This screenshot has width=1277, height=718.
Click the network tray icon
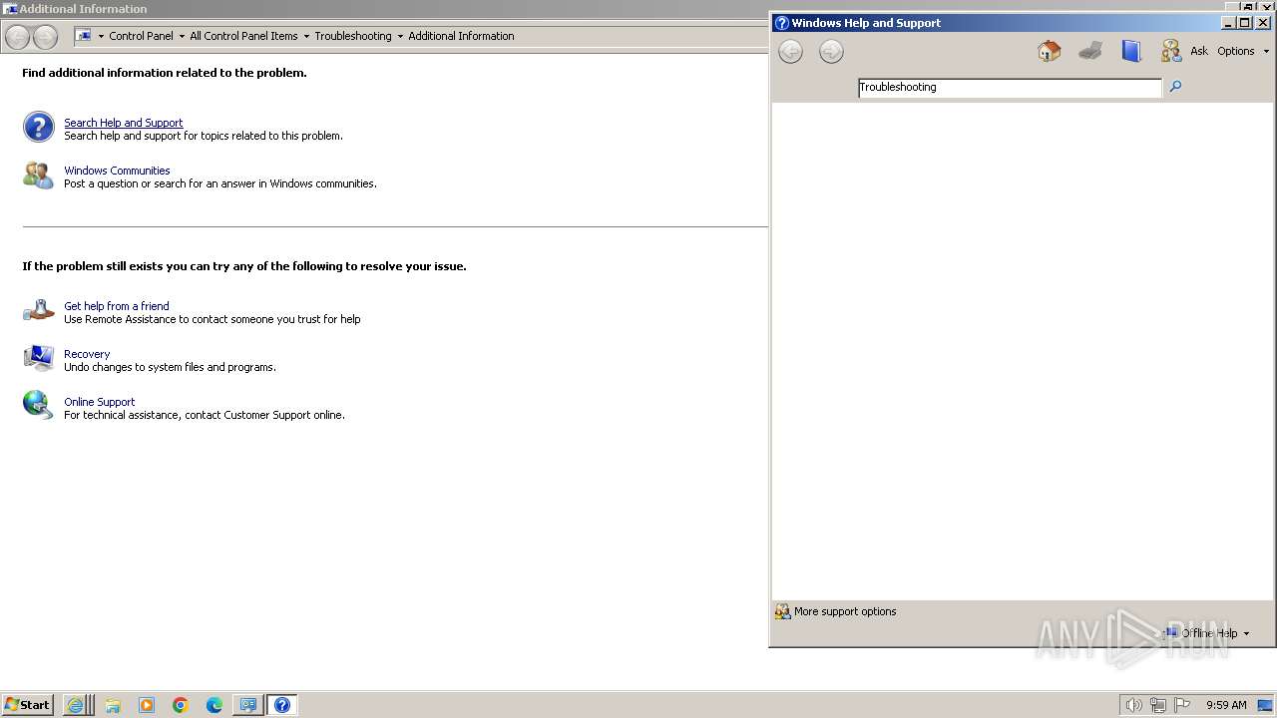point(1158,705)
